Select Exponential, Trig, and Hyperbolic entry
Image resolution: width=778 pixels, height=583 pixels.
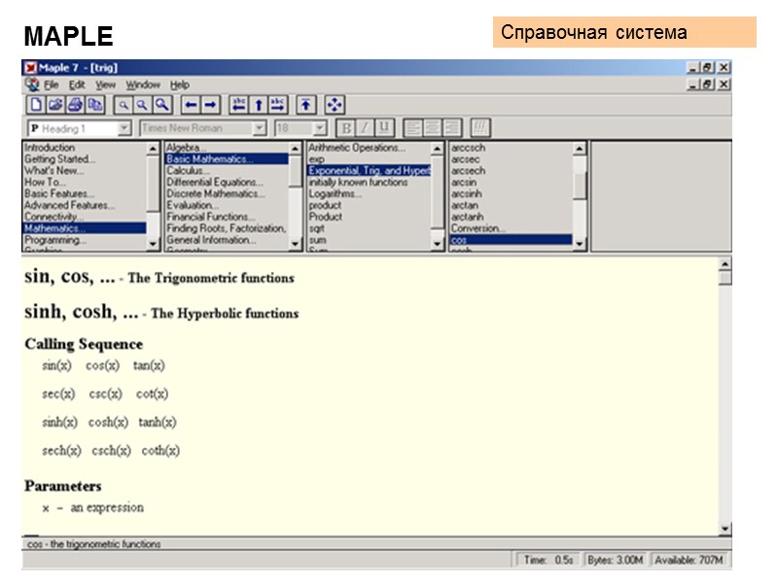point(370,171)
